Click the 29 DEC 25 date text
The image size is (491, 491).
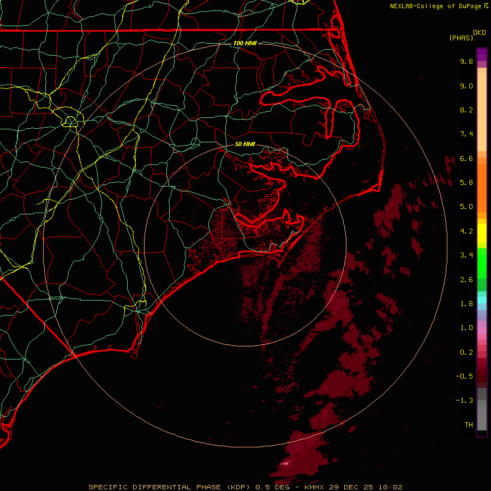tap(351, 487)
